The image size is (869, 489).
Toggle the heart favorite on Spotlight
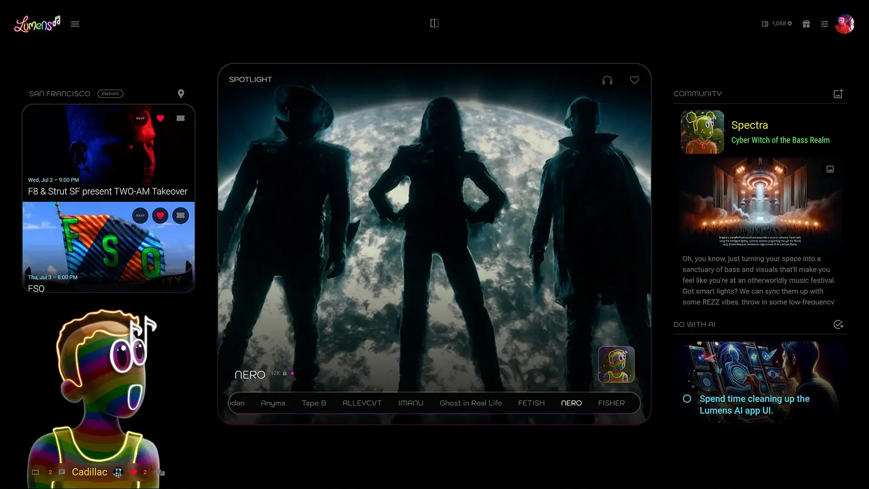(x=634, y=80)
